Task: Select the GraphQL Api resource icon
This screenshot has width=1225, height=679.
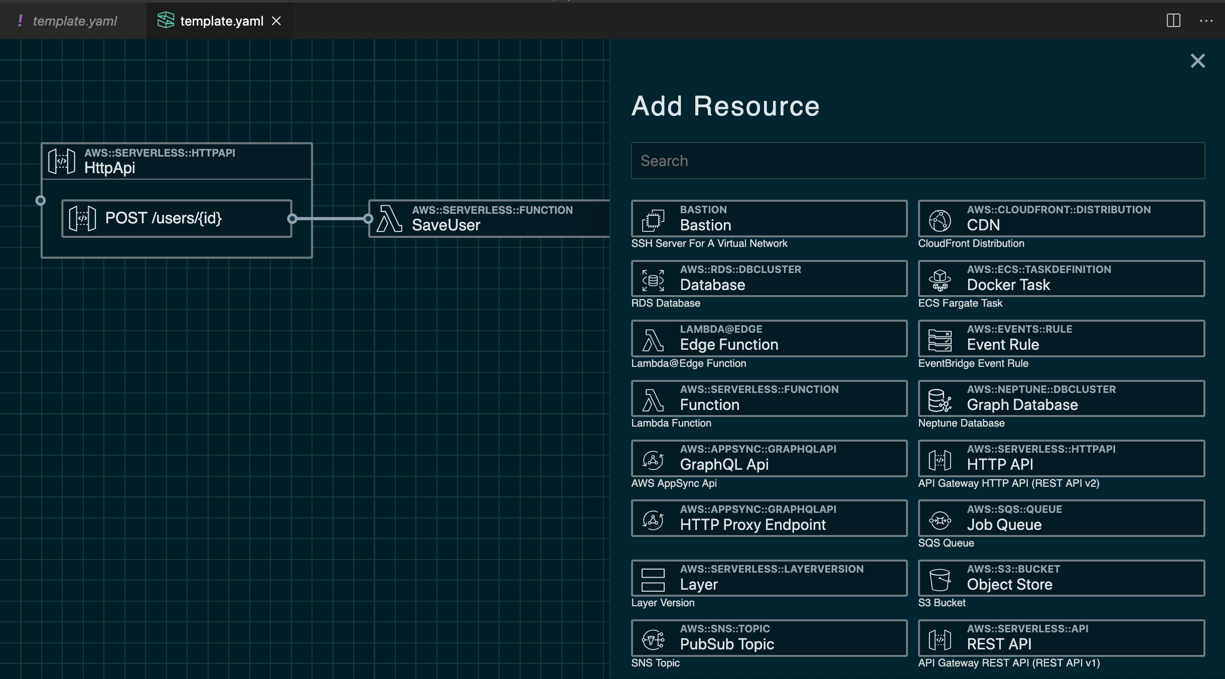Action: pyautogui.click(x=653, y=458)
